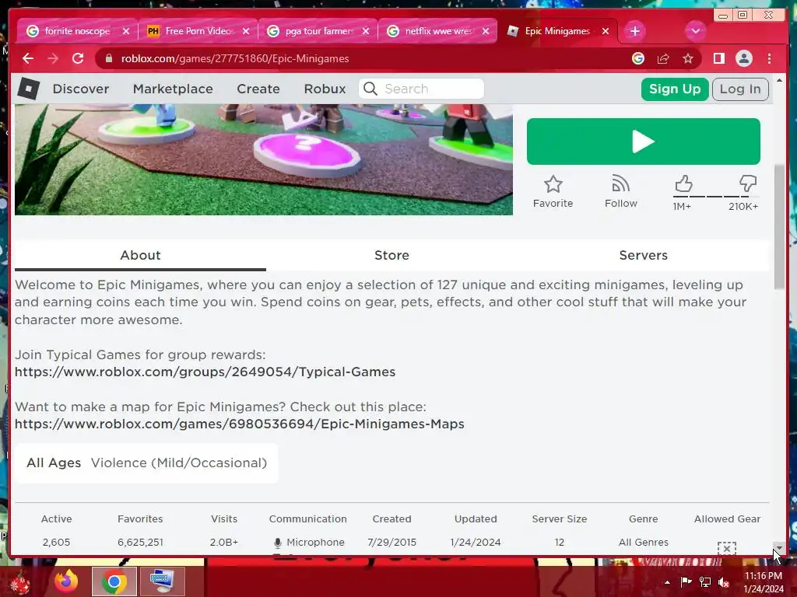The width and height of the screenshot is (797, 597).
Task: Click the thumbs up like icon
Action: 683,183
